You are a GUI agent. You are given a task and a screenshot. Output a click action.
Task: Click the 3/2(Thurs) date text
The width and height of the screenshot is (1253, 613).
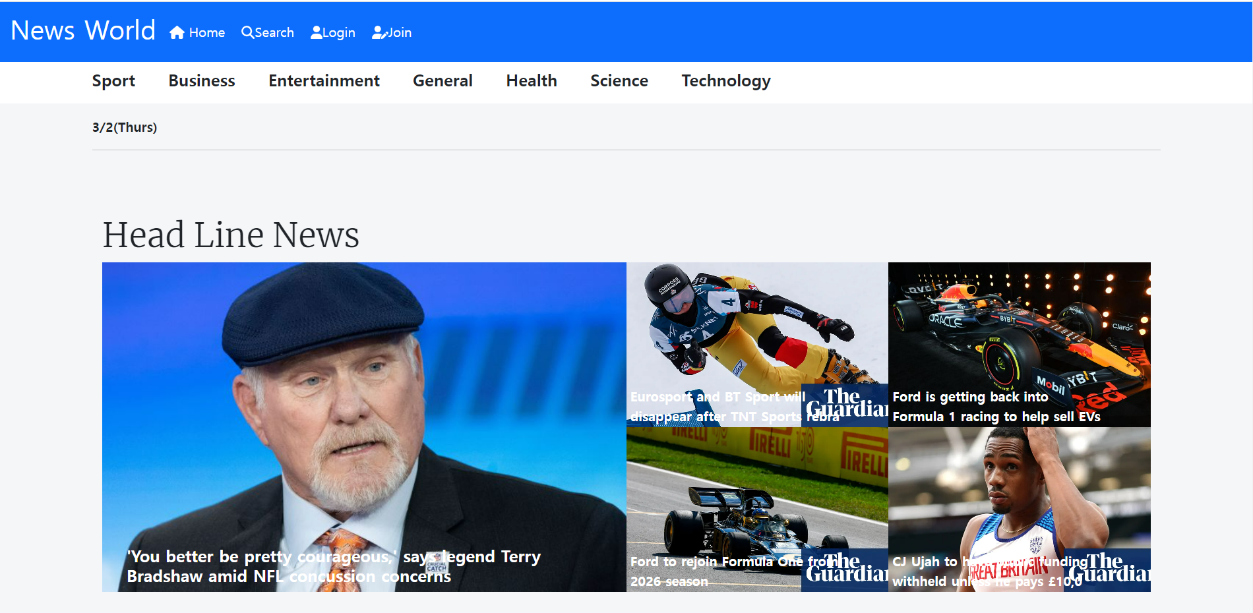tap(125, 127)
